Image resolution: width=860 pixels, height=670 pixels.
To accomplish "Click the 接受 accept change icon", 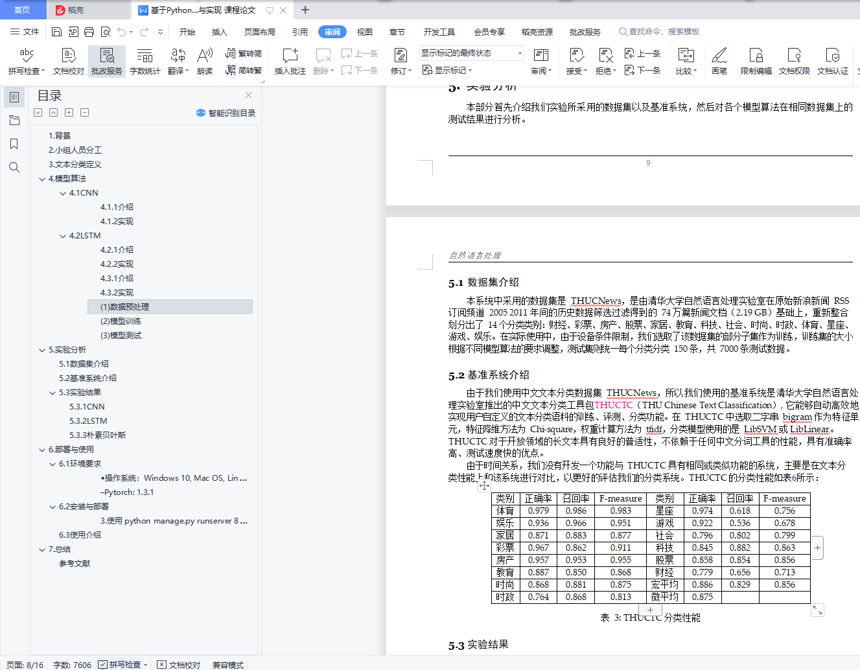I will point(575,55).
